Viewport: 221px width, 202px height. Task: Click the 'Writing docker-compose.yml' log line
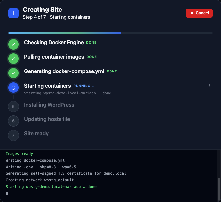35,160
